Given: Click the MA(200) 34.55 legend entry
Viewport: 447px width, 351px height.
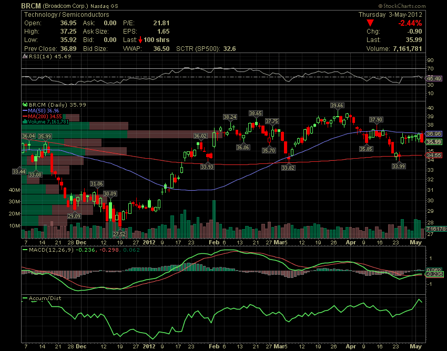Looking at the screenshot, I should (x=45, y=116).
